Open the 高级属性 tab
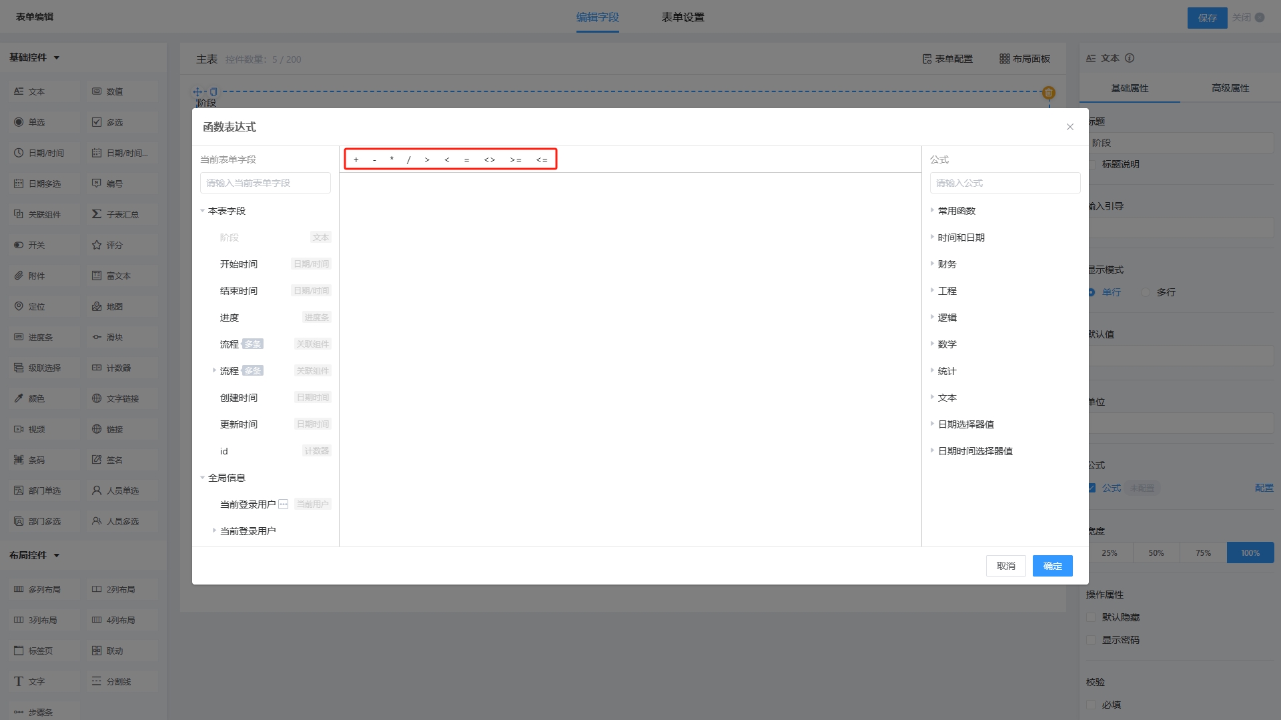 click(x=1230, y=88)
